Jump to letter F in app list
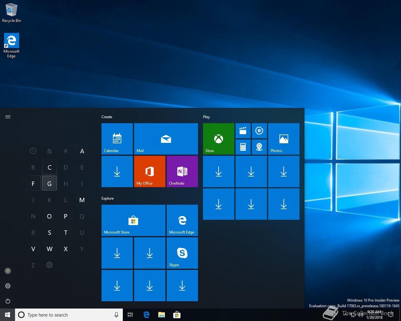 (33, 184)
